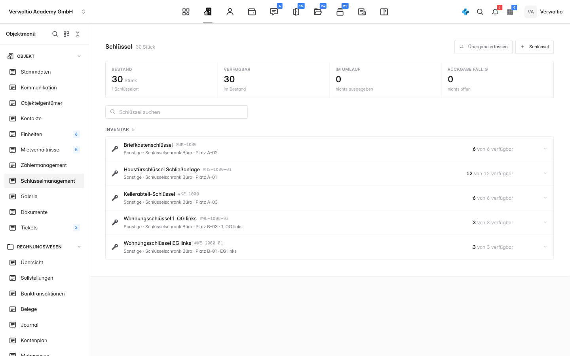The height and width of the screenshot is (356, 570).
Task: Expand the Haustürschlüssel Schließanlage row chevron
Action: 545,174
